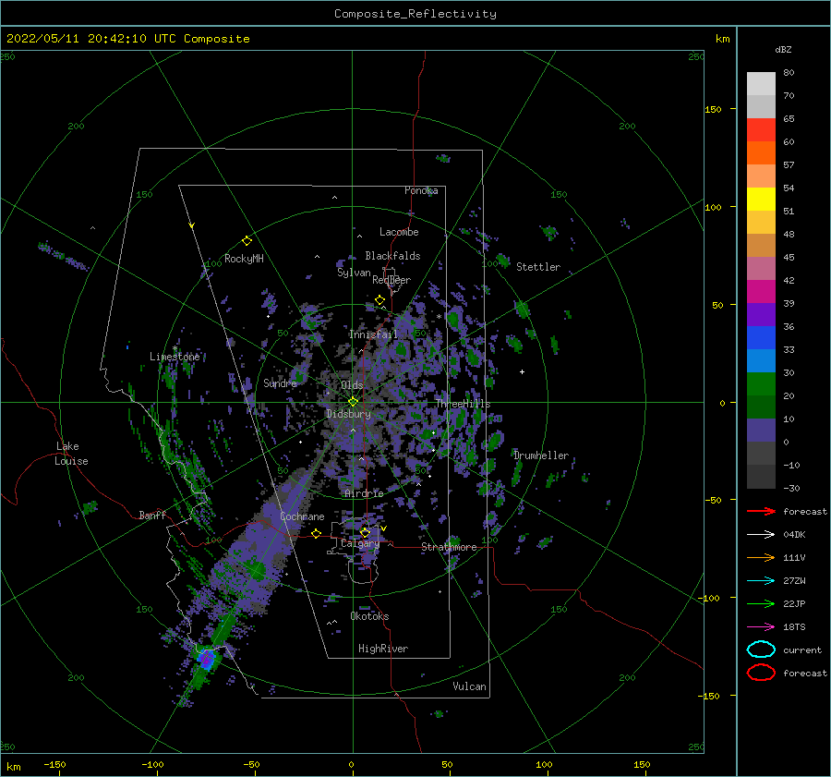Click the -150 tick on bottom axis
Image resolution: width=831 pixels, height=777 pixels.
click(54, 764)
